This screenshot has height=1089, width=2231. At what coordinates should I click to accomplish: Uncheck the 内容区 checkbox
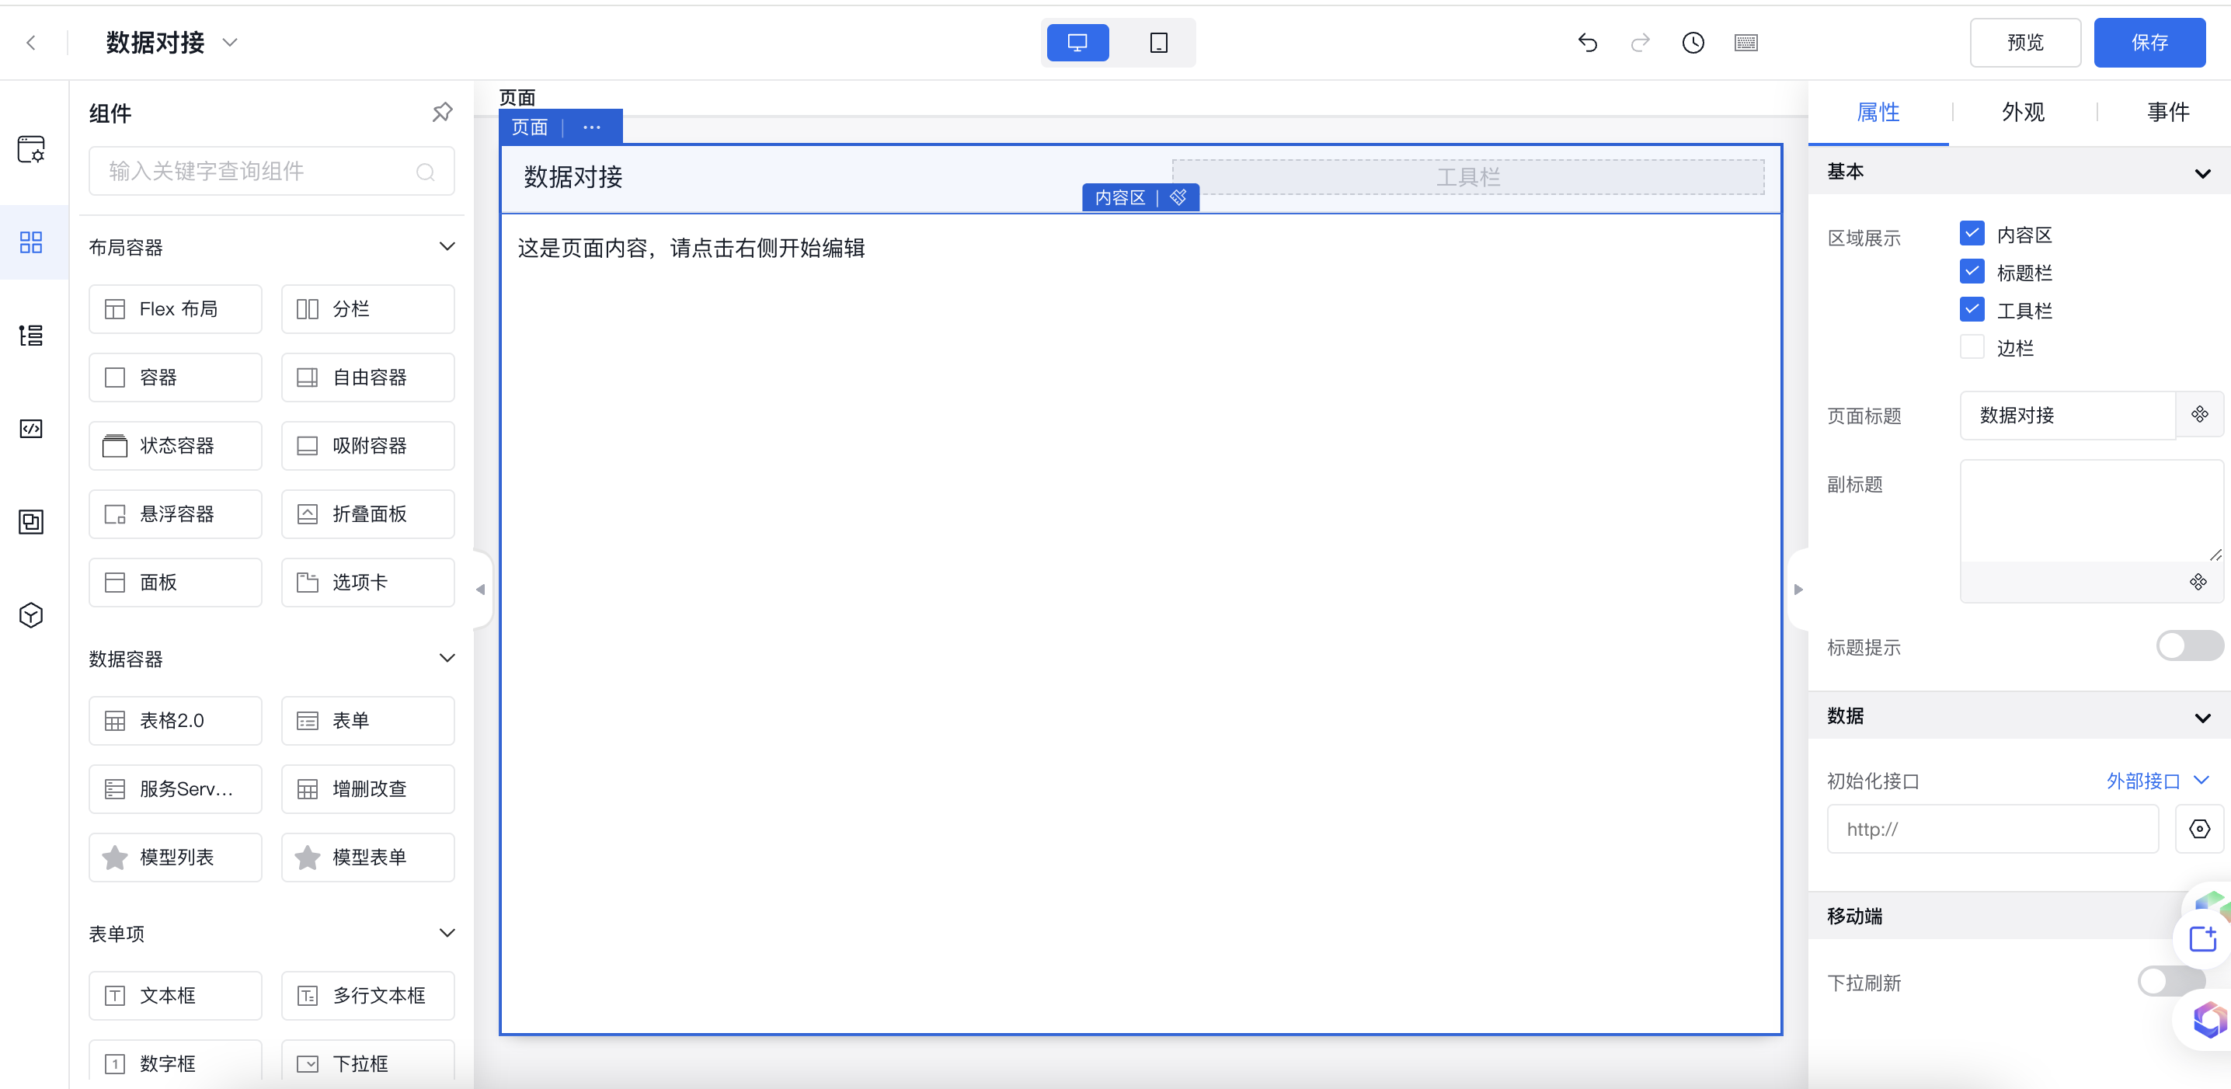click(1972, 234)
